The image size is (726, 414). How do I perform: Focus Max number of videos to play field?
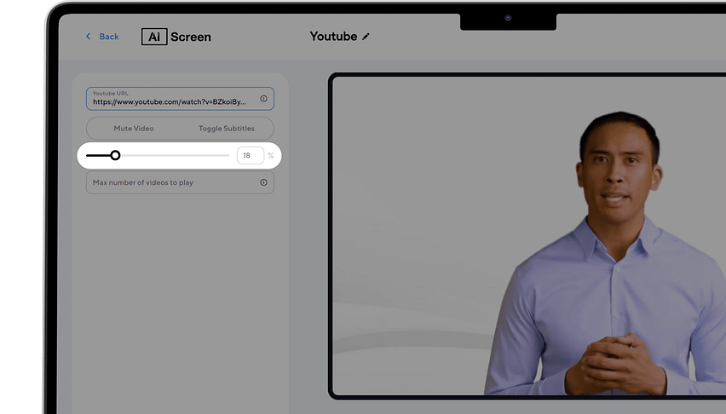pos(180,182)
